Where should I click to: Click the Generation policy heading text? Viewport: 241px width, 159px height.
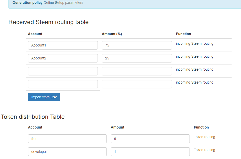click(28, 3)
